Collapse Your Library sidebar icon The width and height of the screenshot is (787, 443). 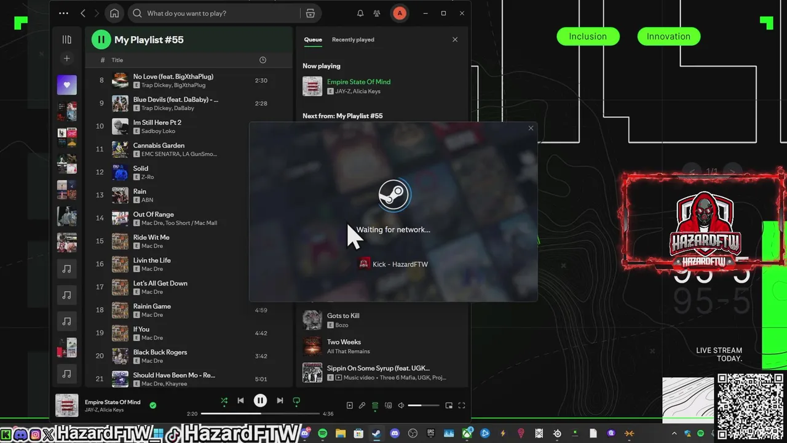[x=67, y=39]
